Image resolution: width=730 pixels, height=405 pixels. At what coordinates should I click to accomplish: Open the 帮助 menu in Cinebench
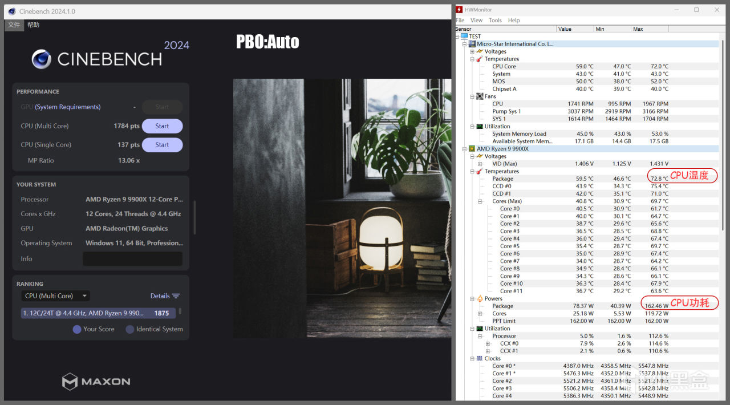tap(34, 25)
